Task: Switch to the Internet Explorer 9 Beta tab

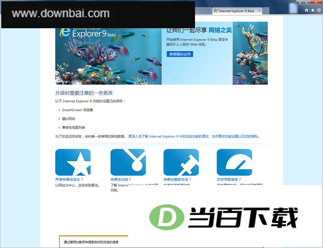Action: [236, 11]
